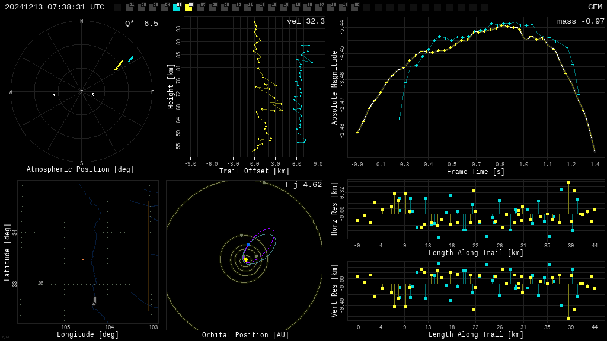Select the gray camera 01 box
607x341 pixels.
[129, 7]
